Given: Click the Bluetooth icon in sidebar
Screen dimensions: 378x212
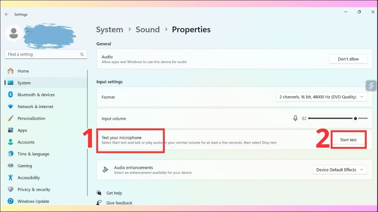Looking at the screenshot, I should [10, 95].
